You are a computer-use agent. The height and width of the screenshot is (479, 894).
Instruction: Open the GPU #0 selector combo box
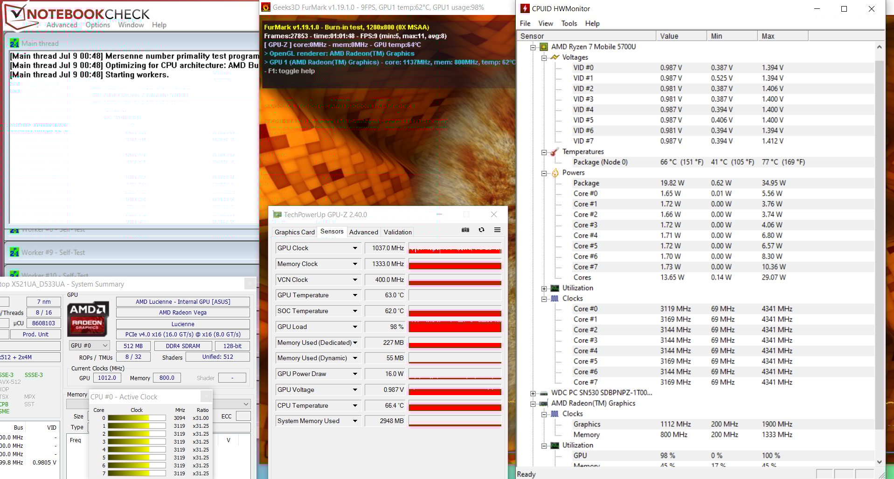point(90,345)
